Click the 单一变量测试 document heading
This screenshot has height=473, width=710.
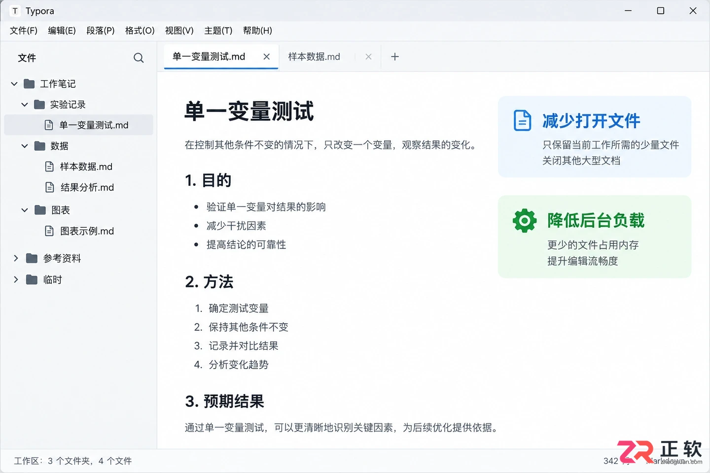249,111
